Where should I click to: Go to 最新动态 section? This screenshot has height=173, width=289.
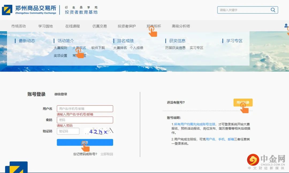(27, 41)
